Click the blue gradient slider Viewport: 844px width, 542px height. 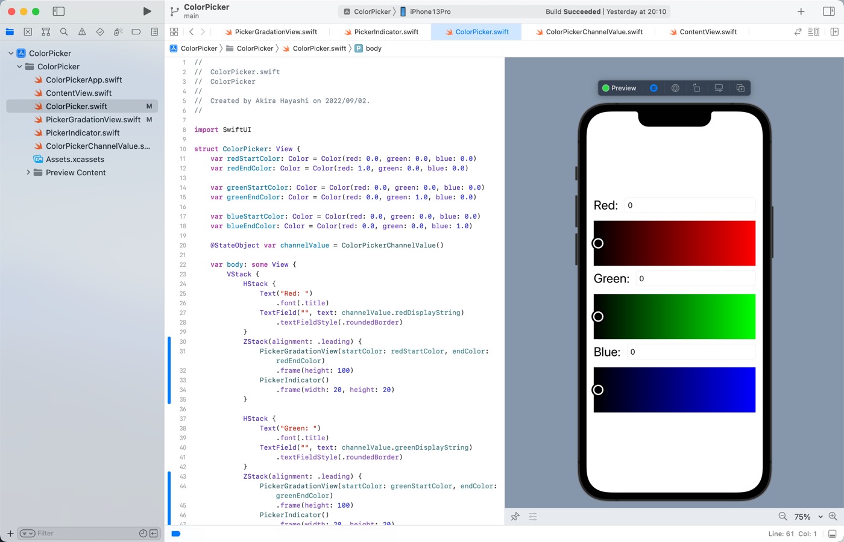click(x=675, y=390)
